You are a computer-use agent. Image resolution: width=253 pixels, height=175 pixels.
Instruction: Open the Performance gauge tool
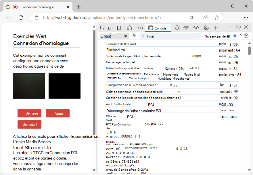(x=196, y=28)
